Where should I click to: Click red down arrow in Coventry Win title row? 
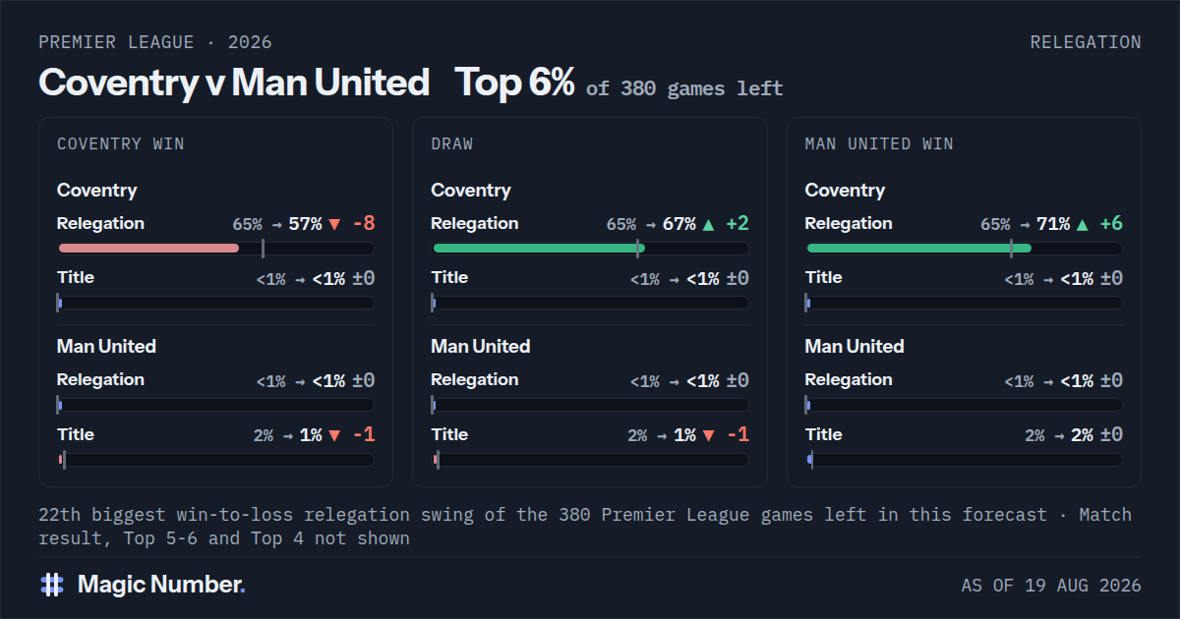[x=334, y=435]
